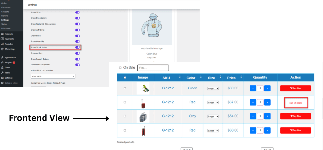Open the Marketing megaphone icon
The height and width of the screenshot is (150, 323).
pos(2,49)
